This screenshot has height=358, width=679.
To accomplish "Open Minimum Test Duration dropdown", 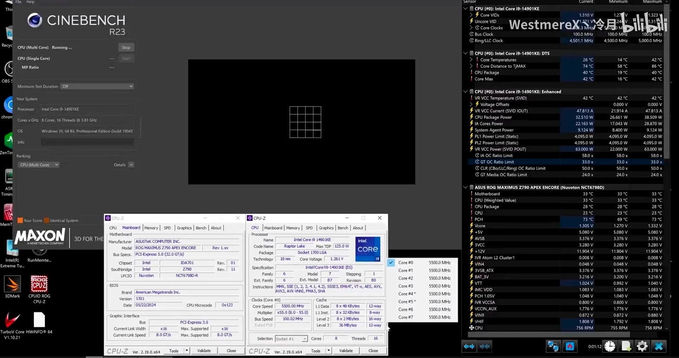I will (x=97, y=86).
